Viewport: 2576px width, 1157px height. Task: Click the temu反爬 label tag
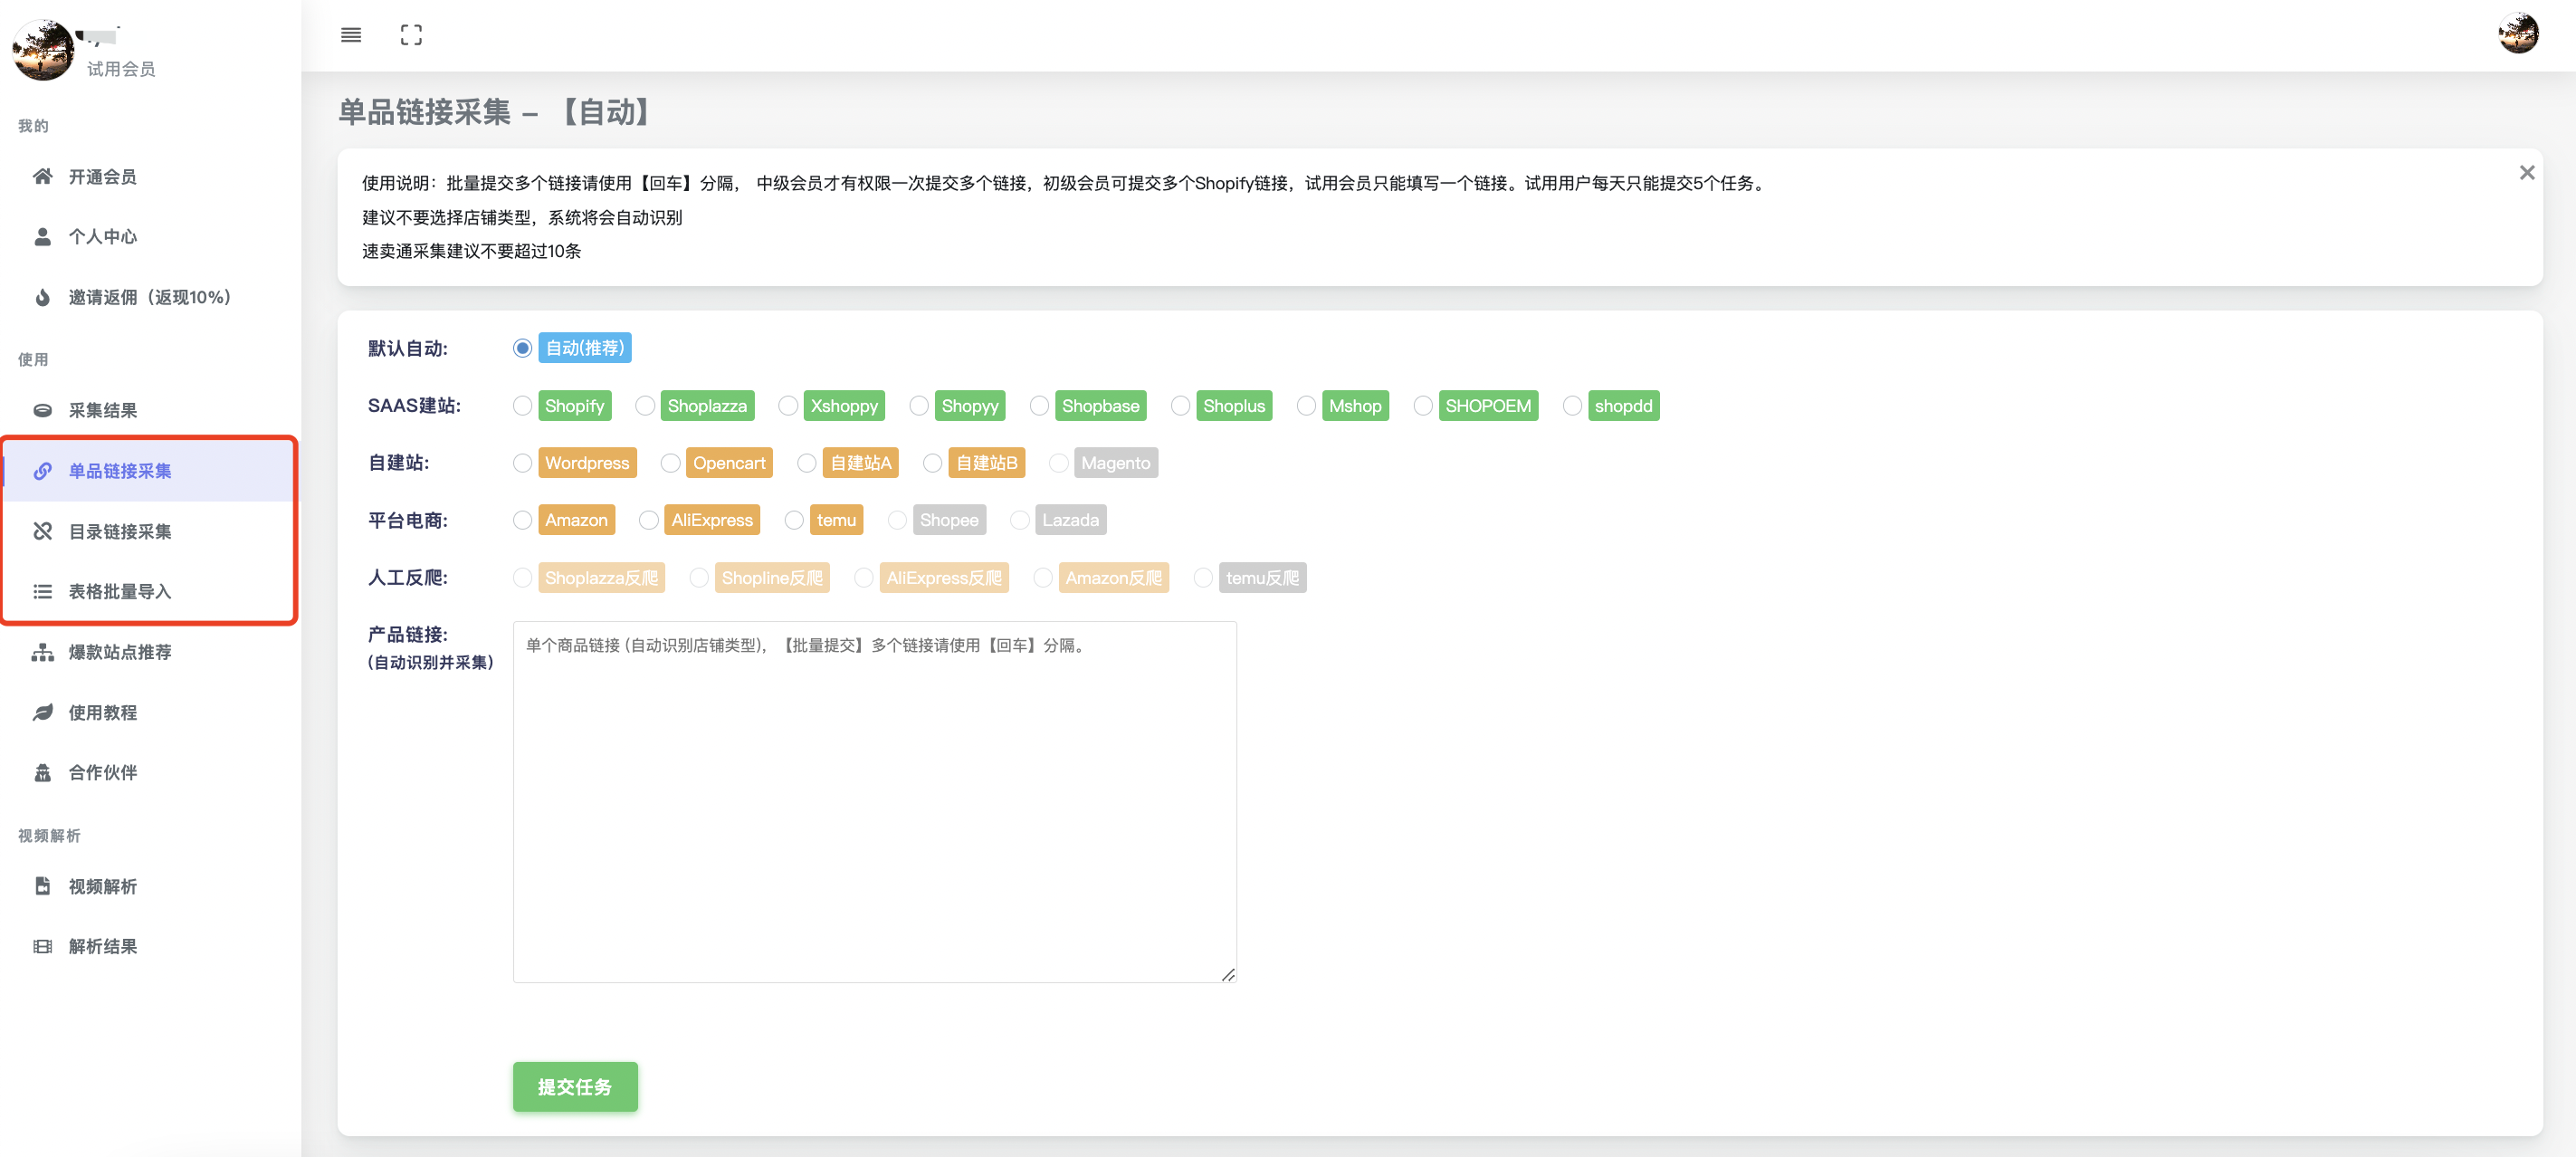pos(1262,578)
